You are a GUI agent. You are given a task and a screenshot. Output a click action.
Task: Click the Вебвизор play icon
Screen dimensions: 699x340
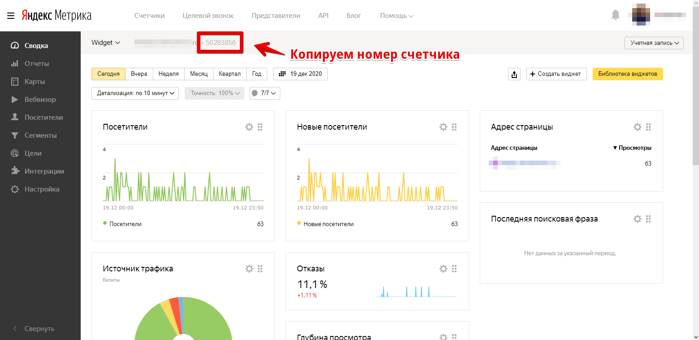coord(15,100)
